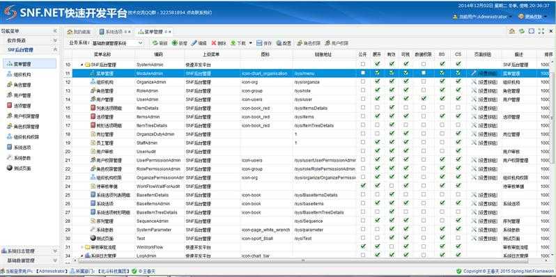Switch to the 我的桌面 tab
The width and height of the screenshot is (556, 277).
click(79, 31)
